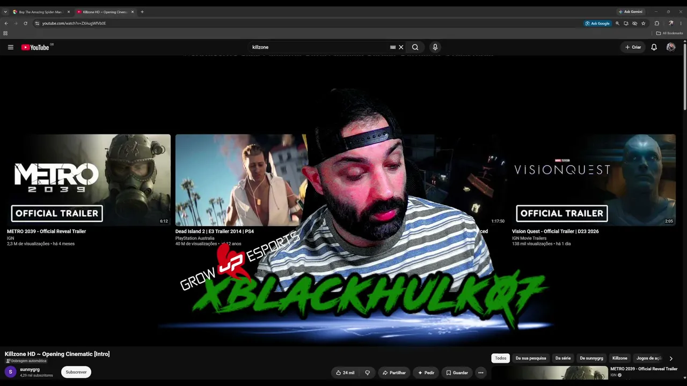Open the Dead Island 2 trailer thumbnail
This screenshot has width=687, height=386.
(242, 180)
